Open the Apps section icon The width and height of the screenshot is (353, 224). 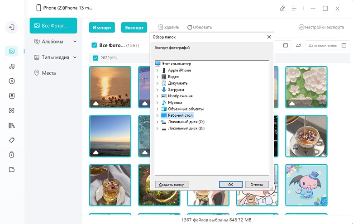point(12,110)
